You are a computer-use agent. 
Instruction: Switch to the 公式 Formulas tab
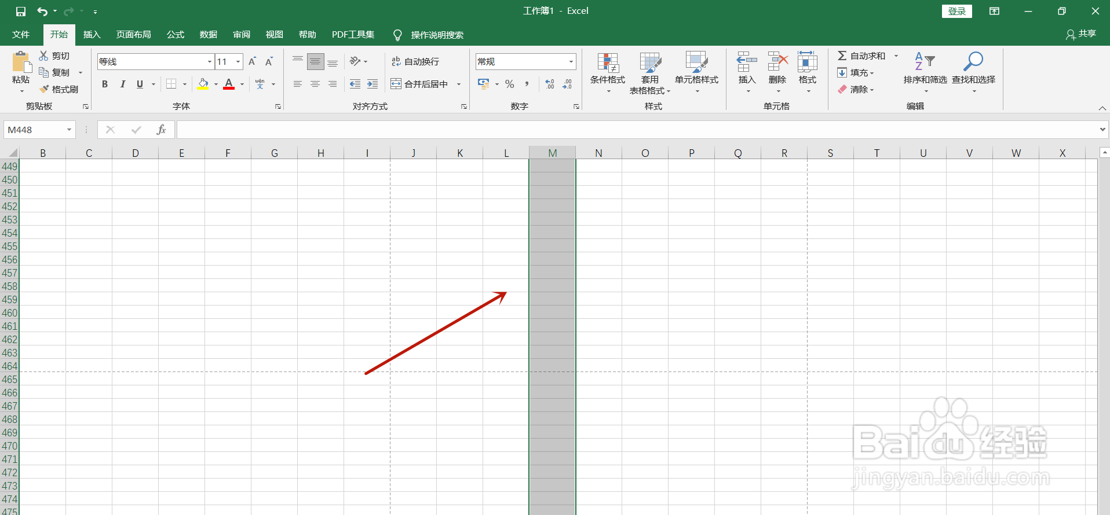[x=176, y=35]
